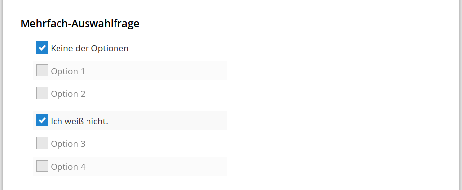Image resolution: width=462 pixels, height=190 pixels.
Task: Click shaded row area beside "Ich weiß nicht."
Action: (168, 121)
